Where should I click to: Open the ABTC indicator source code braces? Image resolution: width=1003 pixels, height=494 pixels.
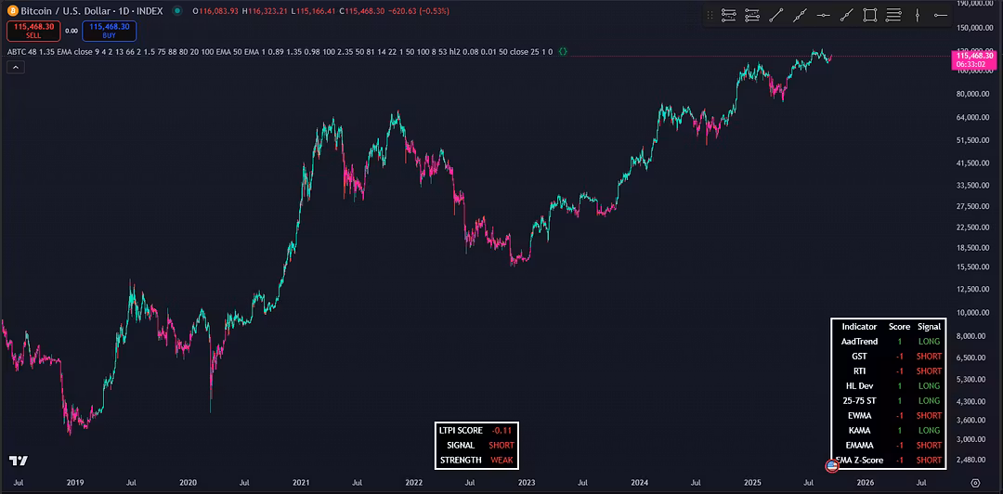click(563, 52)
